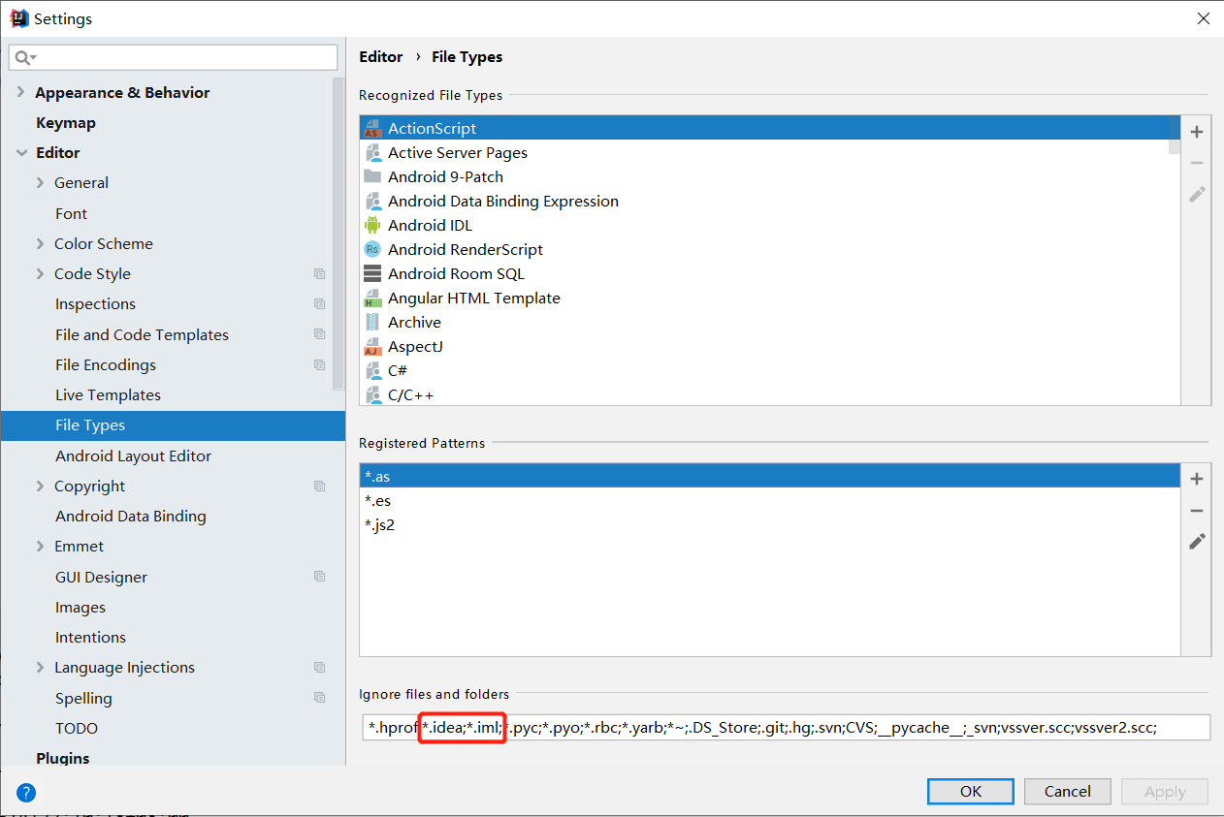Screen dimensions: 1224x817
Task: Click OK to confirm settings
Action: pos(971,792)
